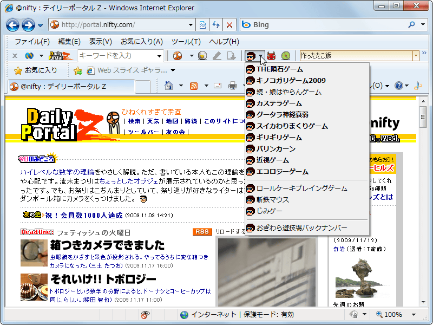
Task: Open the ハイレベルな数学の理論 link
Action: pyautogui.click(x=57, y=172)
